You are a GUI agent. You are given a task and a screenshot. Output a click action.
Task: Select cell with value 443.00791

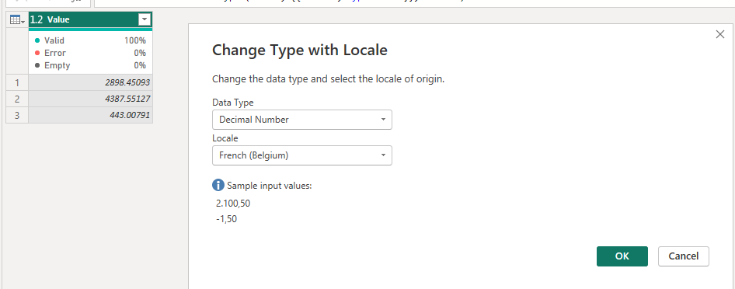click(x=90, y=115)
